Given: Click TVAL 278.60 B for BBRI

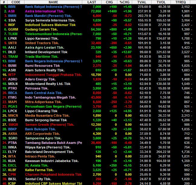Looking at the screenshot, I should click(x=144, y=7).
